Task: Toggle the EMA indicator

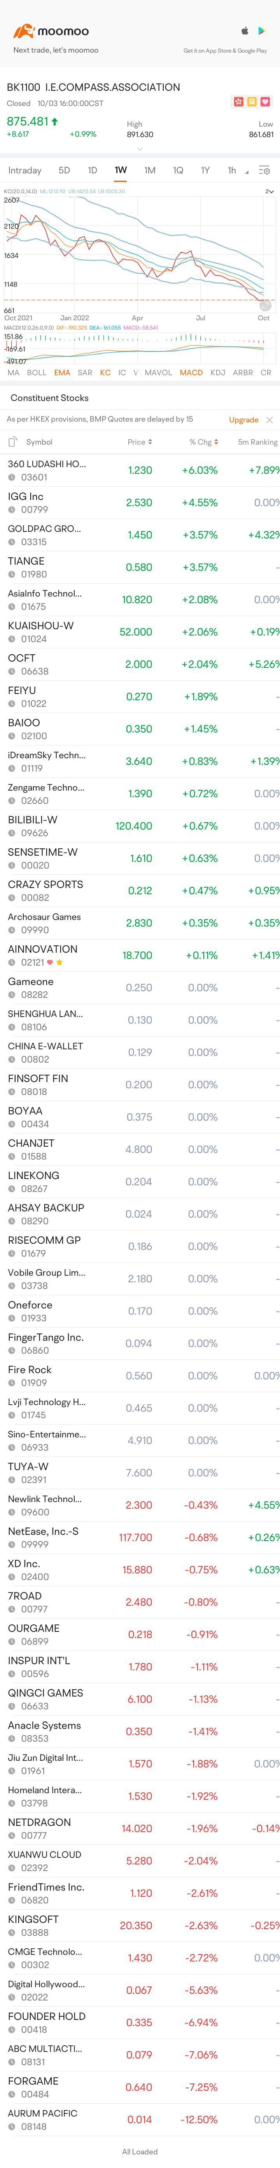Action: tap(62, 372)
